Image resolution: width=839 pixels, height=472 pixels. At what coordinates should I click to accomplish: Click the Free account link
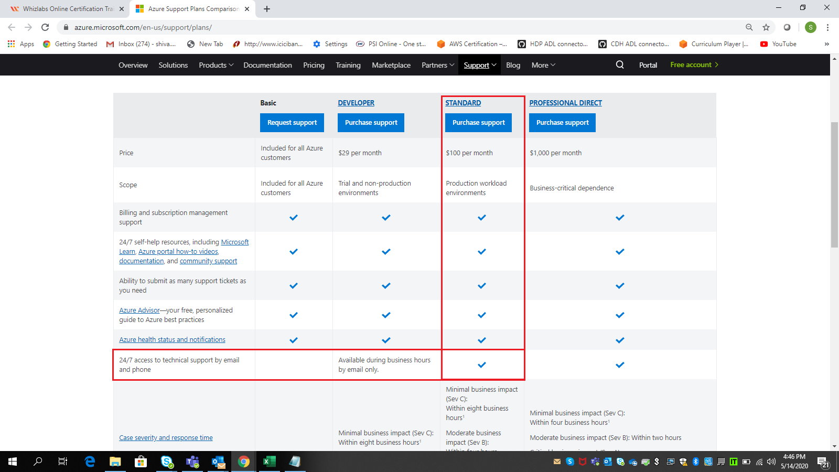pos(694,65)
